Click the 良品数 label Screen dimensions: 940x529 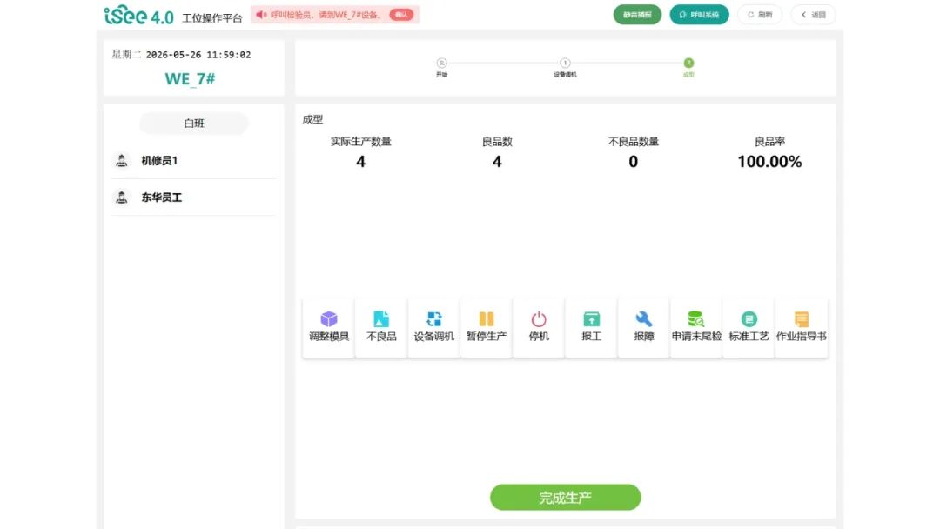497,142
